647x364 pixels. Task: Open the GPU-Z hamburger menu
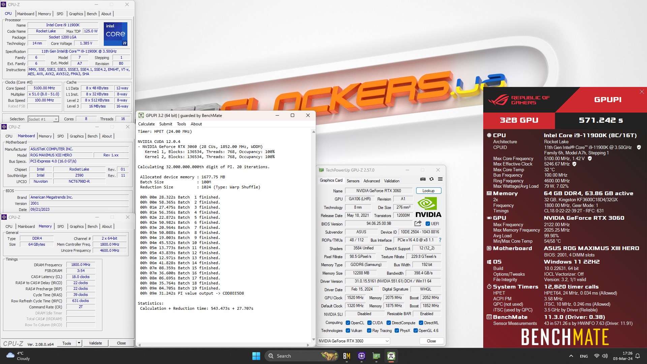pos(440,179)
